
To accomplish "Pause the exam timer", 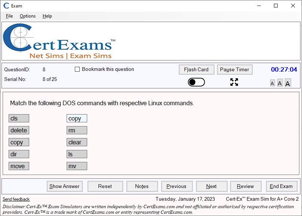I will 235,69.
